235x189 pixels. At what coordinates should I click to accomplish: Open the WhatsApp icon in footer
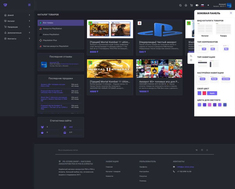coord(207,150)
